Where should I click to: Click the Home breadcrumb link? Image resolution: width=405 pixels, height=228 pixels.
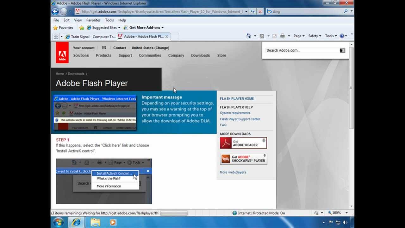coord(60,74)
